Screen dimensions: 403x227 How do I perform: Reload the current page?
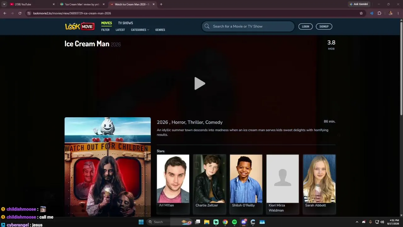point(20,13)
